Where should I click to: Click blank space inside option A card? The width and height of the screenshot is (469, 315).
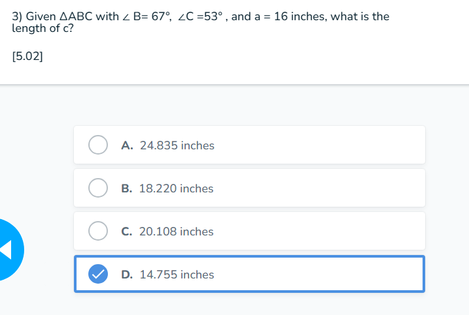point(320,145)
